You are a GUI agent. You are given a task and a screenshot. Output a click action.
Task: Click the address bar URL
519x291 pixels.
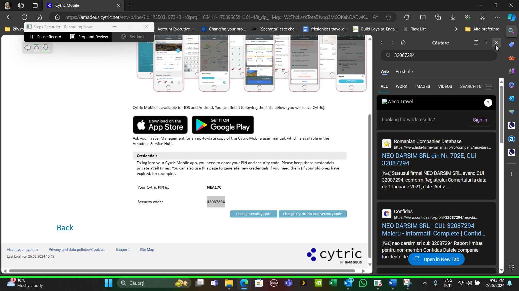click(x=216, y=17)
